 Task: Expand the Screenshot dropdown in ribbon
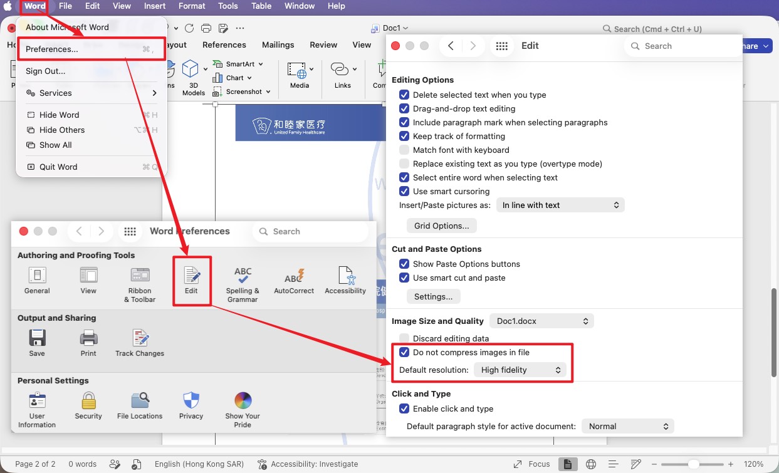[x=268, y=91]
